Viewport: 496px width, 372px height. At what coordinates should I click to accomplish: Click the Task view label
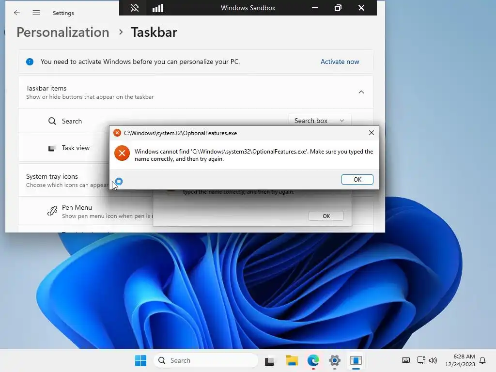coord(76,148)
